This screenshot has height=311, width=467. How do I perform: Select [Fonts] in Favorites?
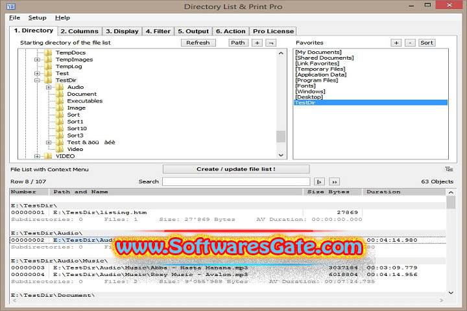click(x=305, y=86)
